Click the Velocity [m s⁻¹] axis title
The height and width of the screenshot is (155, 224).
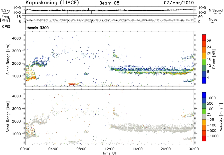[221, 116]
